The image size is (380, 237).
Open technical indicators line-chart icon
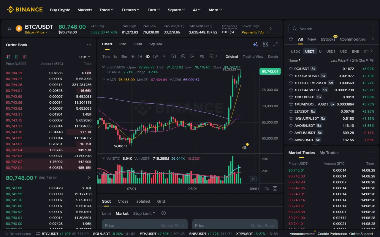pyautogui.click(x=193, y=56)
